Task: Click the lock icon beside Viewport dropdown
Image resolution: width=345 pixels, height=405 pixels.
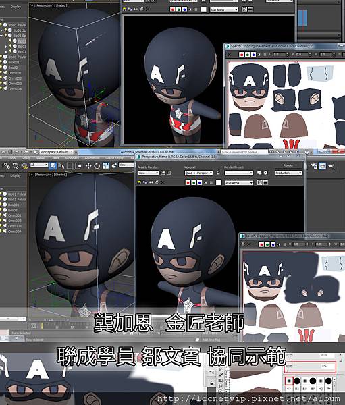Action: point(218,173)
